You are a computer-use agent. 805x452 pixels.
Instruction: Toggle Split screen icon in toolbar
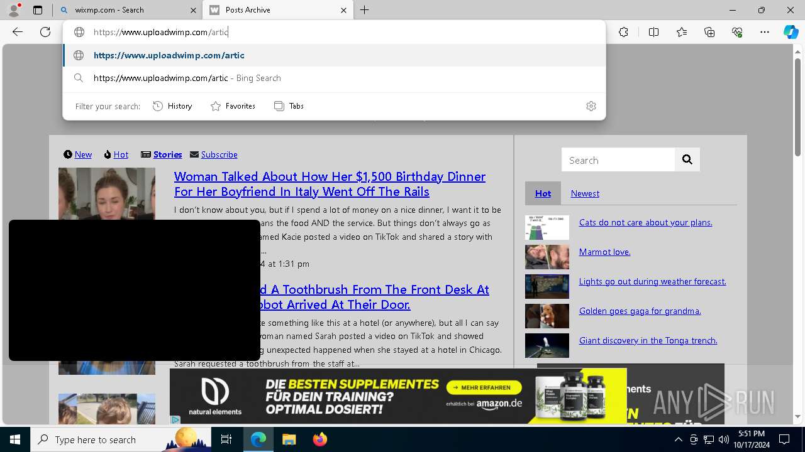[653, 32]
